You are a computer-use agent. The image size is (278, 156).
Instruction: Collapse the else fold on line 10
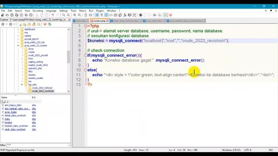pyautogui.click(x=86, y=70)
